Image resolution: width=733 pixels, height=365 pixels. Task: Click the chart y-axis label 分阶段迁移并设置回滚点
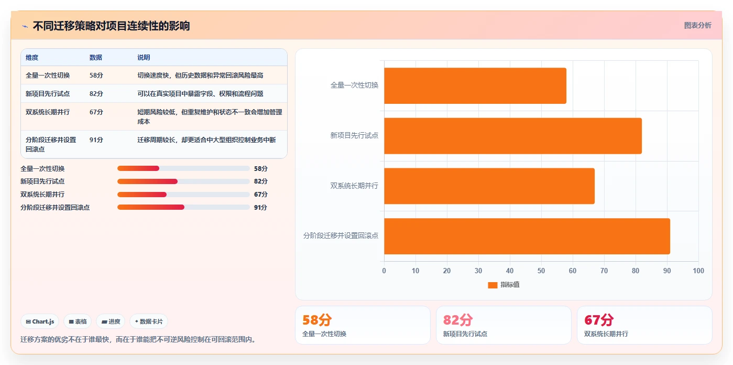tap(341, 236)
